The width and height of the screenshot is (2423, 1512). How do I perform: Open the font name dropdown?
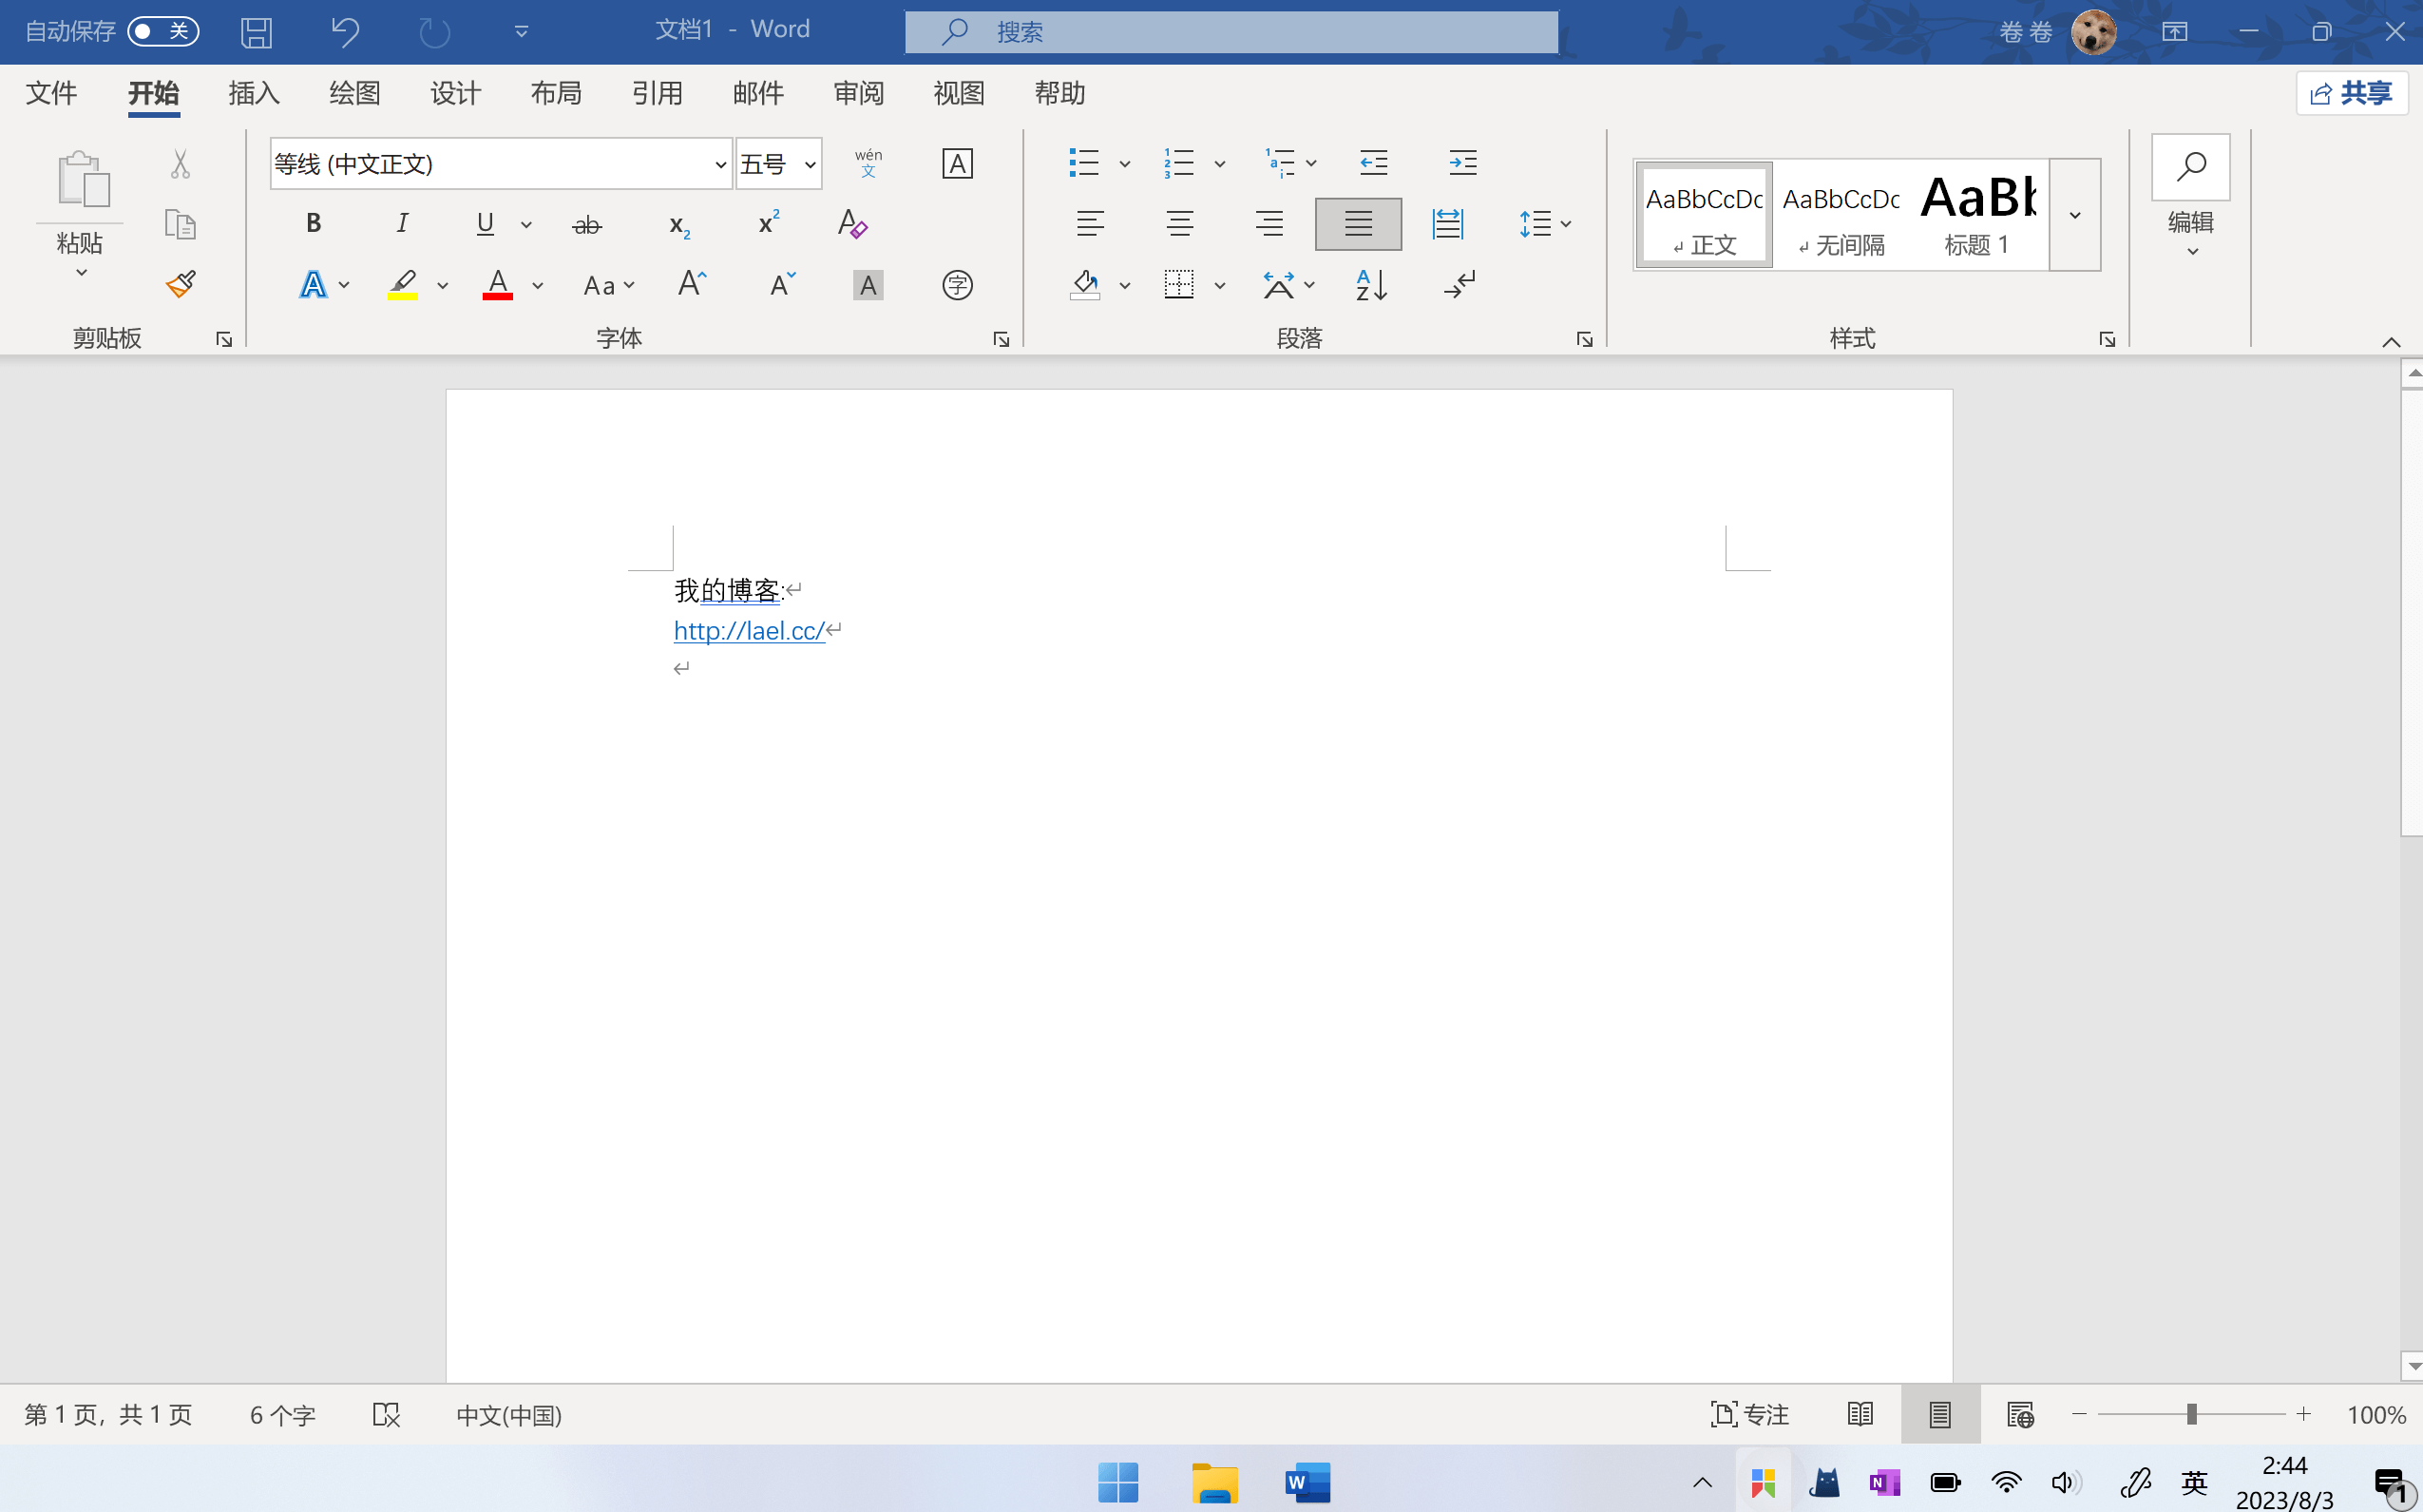click(719, 165)
